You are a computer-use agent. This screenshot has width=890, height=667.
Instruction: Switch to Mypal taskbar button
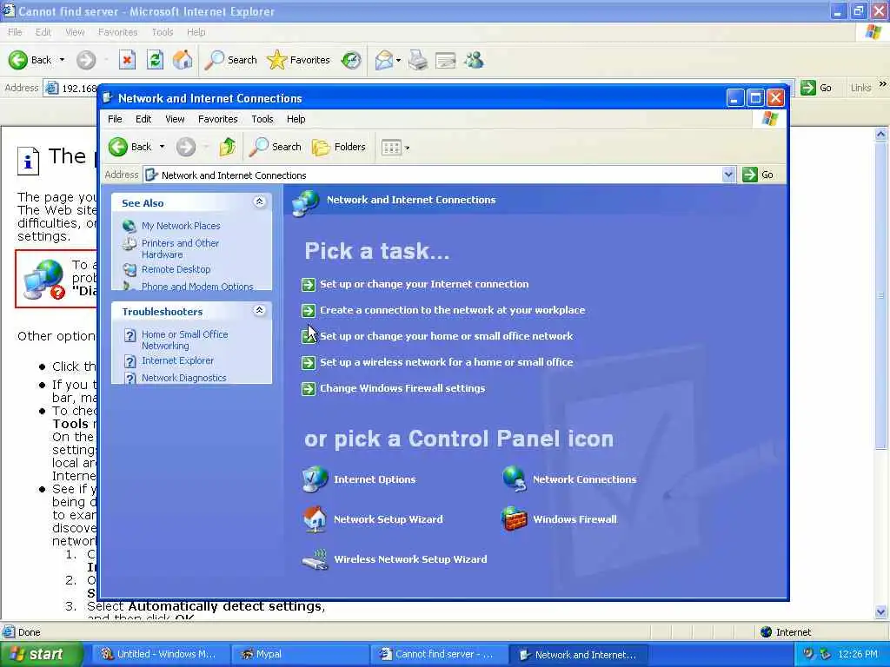tap(299, 655)
